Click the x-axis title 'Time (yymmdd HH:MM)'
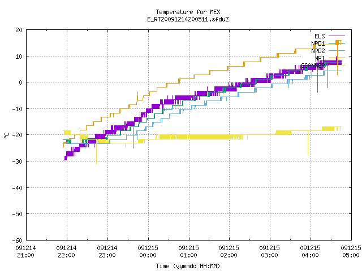362x271 pixels. [x=188, y=266]
